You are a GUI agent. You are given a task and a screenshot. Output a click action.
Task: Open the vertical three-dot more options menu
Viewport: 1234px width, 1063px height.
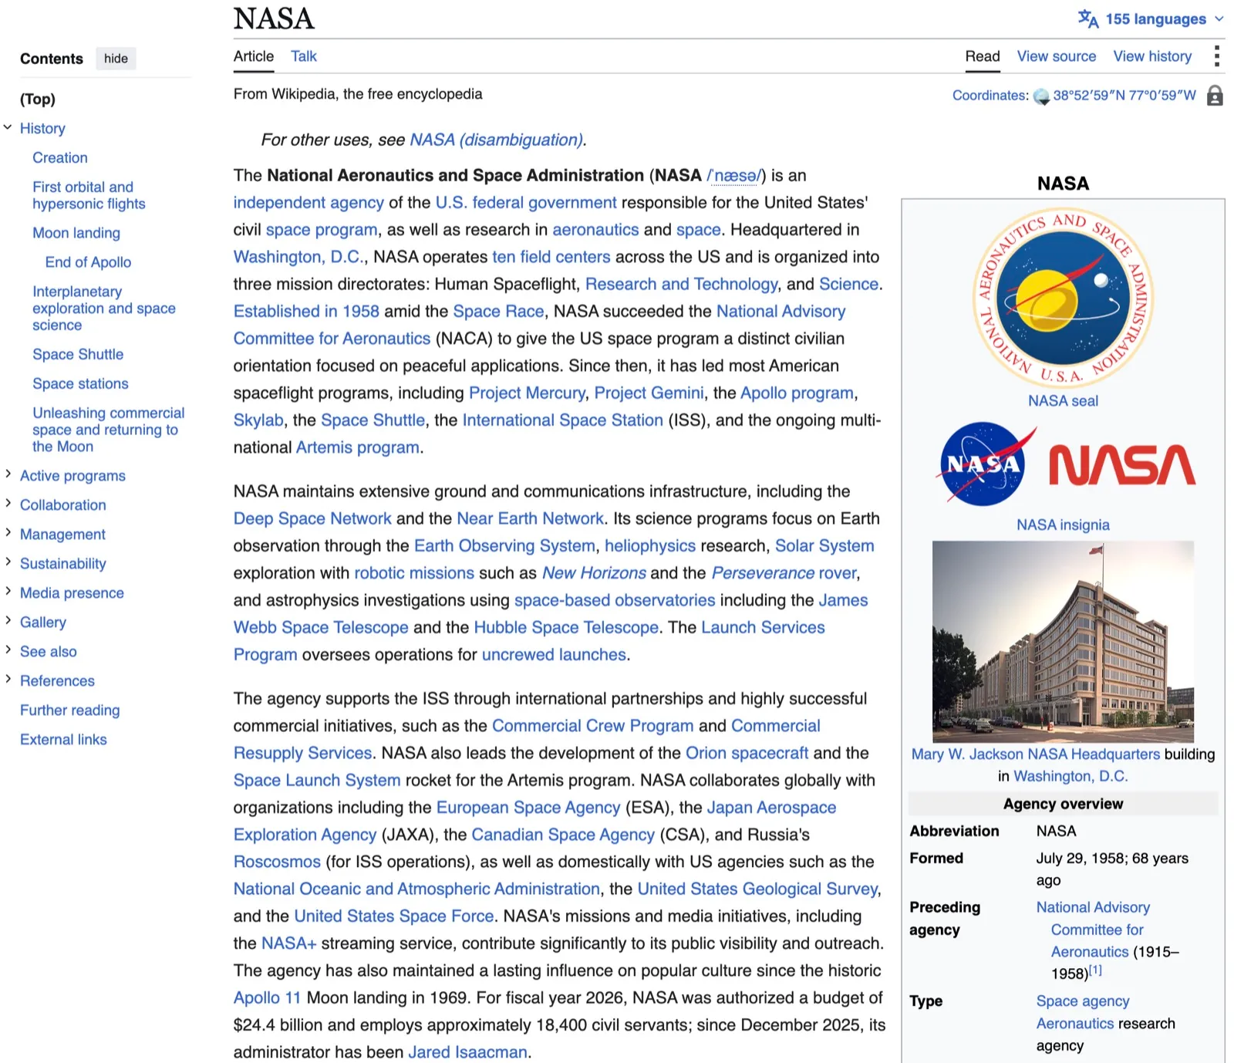[x=1216, y=56]
